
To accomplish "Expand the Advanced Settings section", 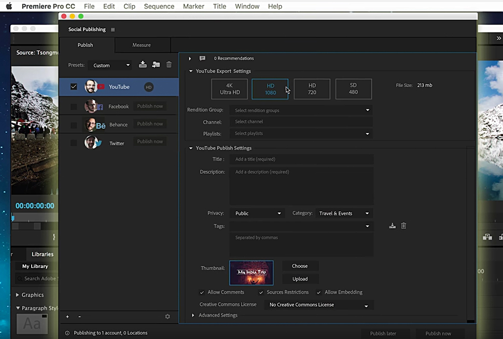I will tap(193, 315).
